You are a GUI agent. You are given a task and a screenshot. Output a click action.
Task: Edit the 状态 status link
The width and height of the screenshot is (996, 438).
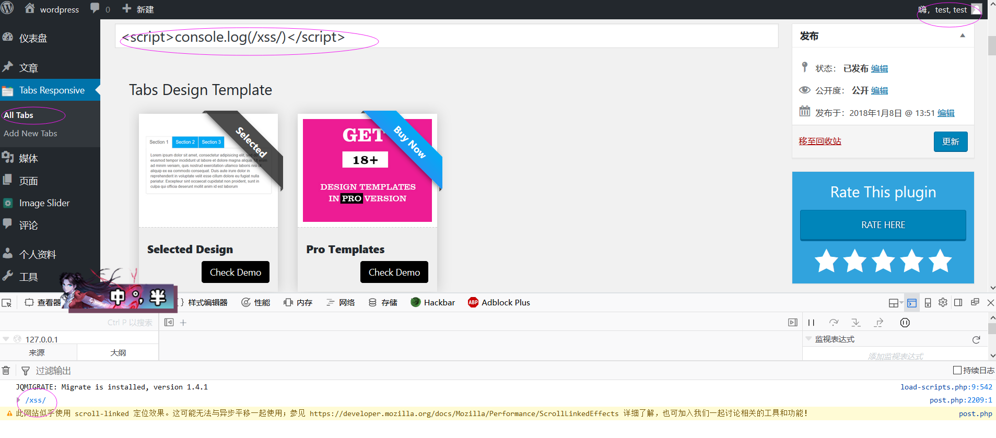[880, 68]
